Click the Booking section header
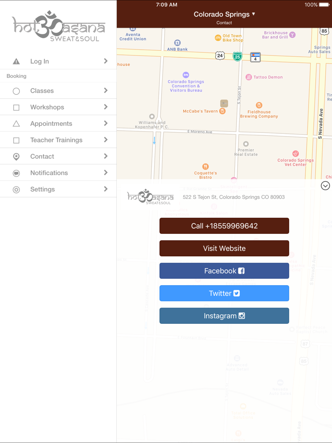332x443 pixels. (17, 76)
